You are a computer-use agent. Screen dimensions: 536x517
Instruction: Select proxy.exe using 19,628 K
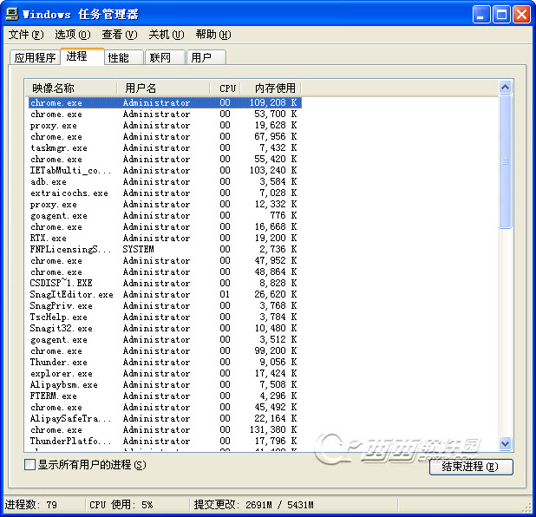(x=165, y=125)
